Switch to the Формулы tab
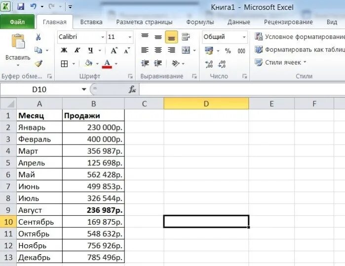The image size is (345, 266). click(200, 22)
